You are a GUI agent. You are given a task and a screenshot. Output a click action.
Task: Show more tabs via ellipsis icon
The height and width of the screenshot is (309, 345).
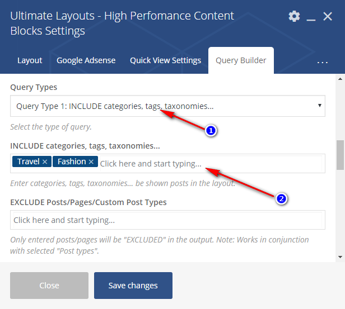[322, 61]
